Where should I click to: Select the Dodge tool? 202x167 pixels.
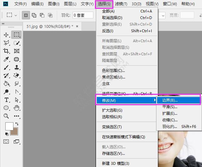pos(6,92)
